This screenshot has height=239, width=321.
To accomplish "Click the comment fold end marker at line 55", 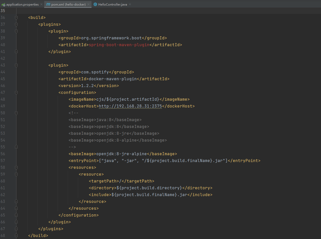I will 16,147.
